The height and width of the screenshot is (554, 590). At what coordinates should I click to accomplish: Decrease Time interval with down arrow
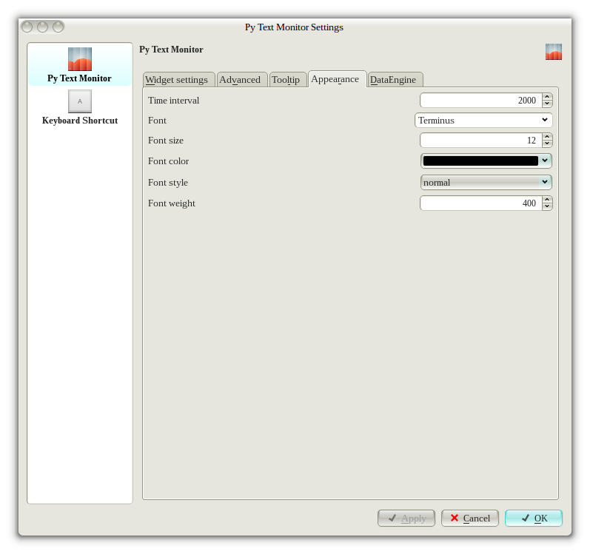[x=547, y=104]
